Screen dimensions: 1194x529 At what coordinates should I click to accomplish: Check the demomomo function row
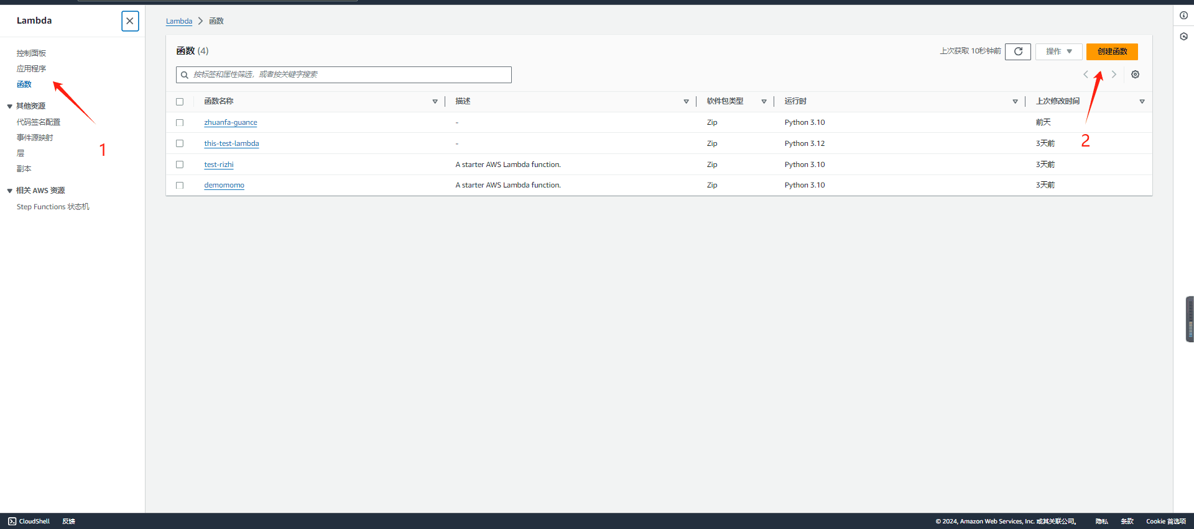click(x=180, y=185)
